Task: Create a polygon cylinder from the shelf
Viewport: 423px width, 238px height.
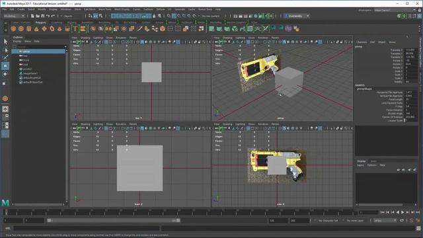Action: click(29, 28)
